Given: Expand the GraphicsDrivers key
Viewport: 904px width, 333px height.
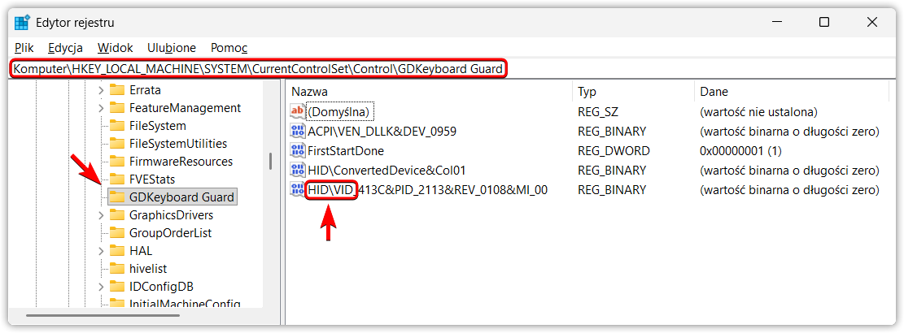Looking at the screenshot, I should coord(101,215).
